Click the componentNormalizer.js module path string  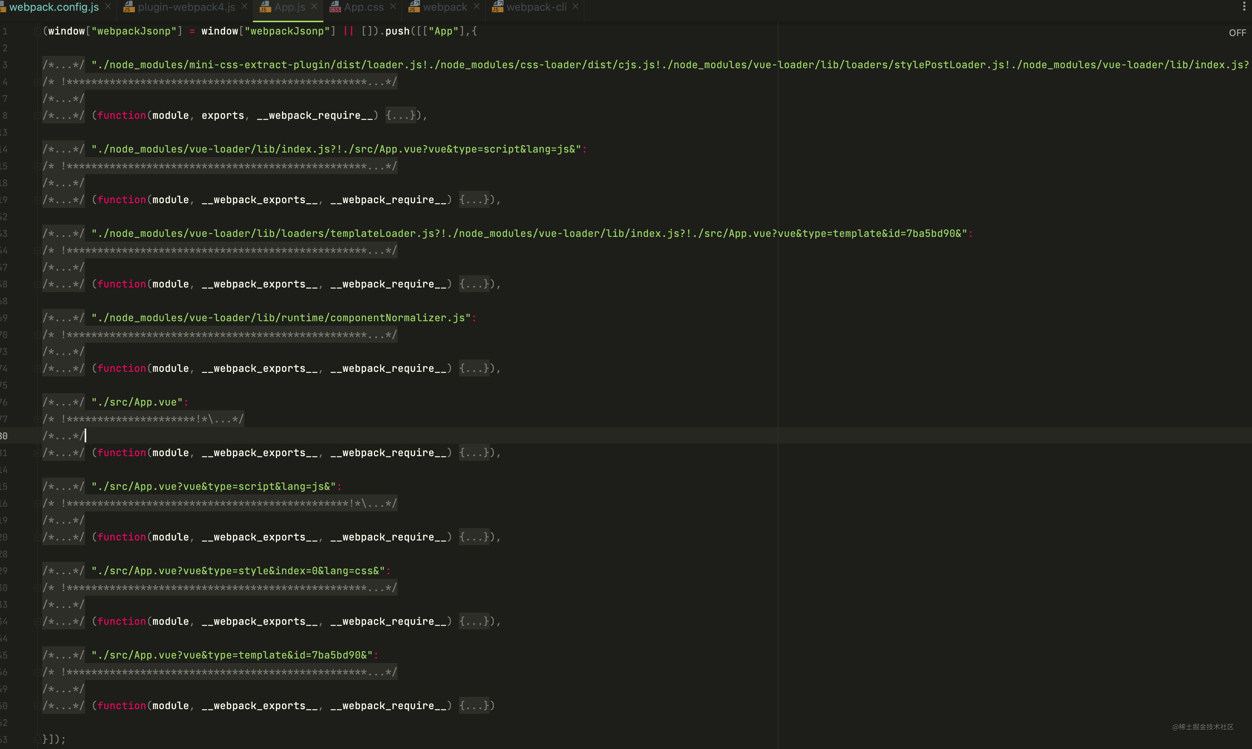281,317
